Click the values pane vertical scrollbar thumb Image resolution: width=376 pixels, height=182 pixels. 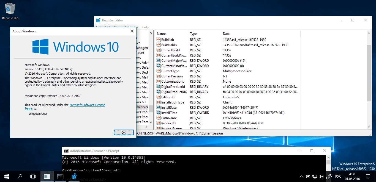[x=369, y=73]
